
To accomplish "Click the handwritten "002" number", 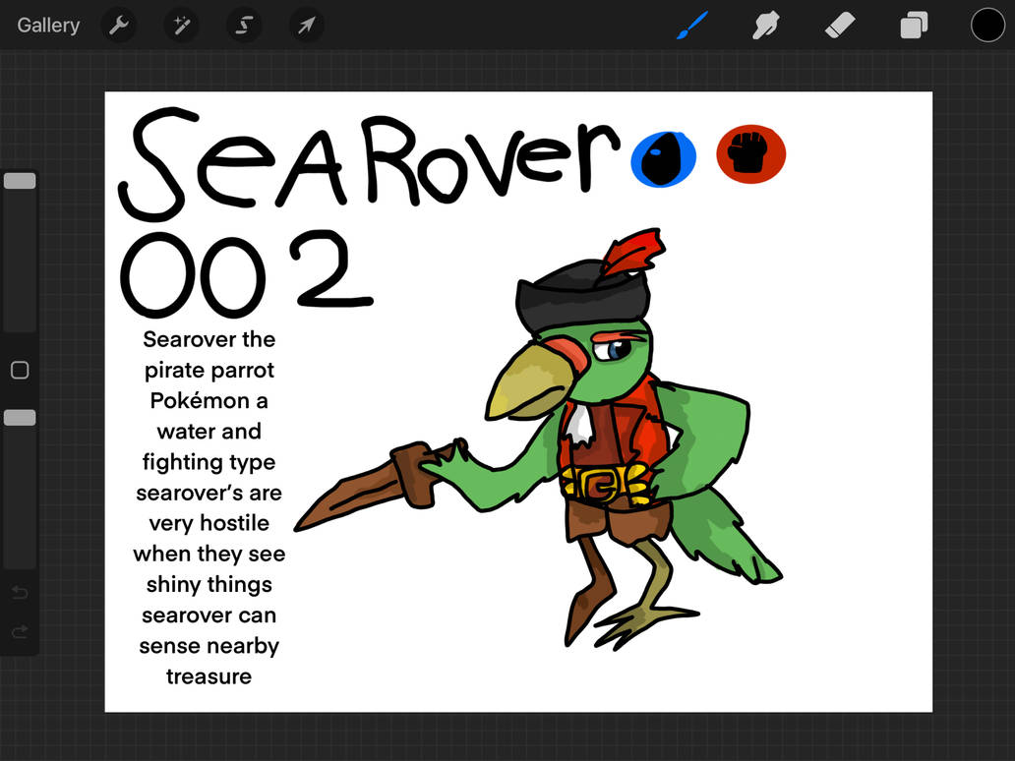I will click(246, 273).
